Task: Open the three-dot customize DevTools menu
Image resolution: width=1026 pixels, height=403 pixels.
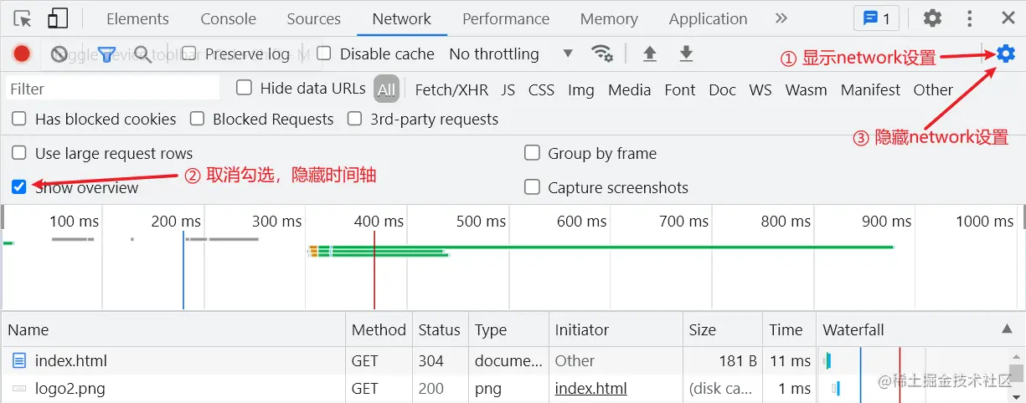Action: 970,18
